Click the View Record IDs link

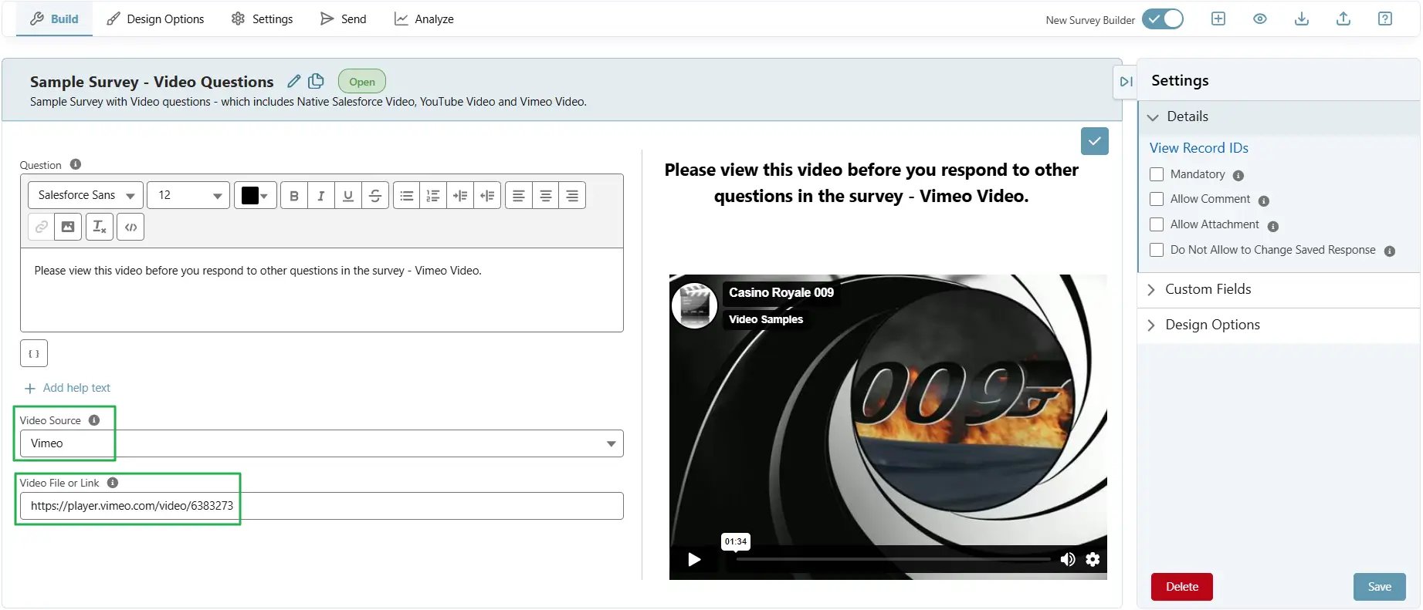pyautogui.click(x=1198, y=148)
